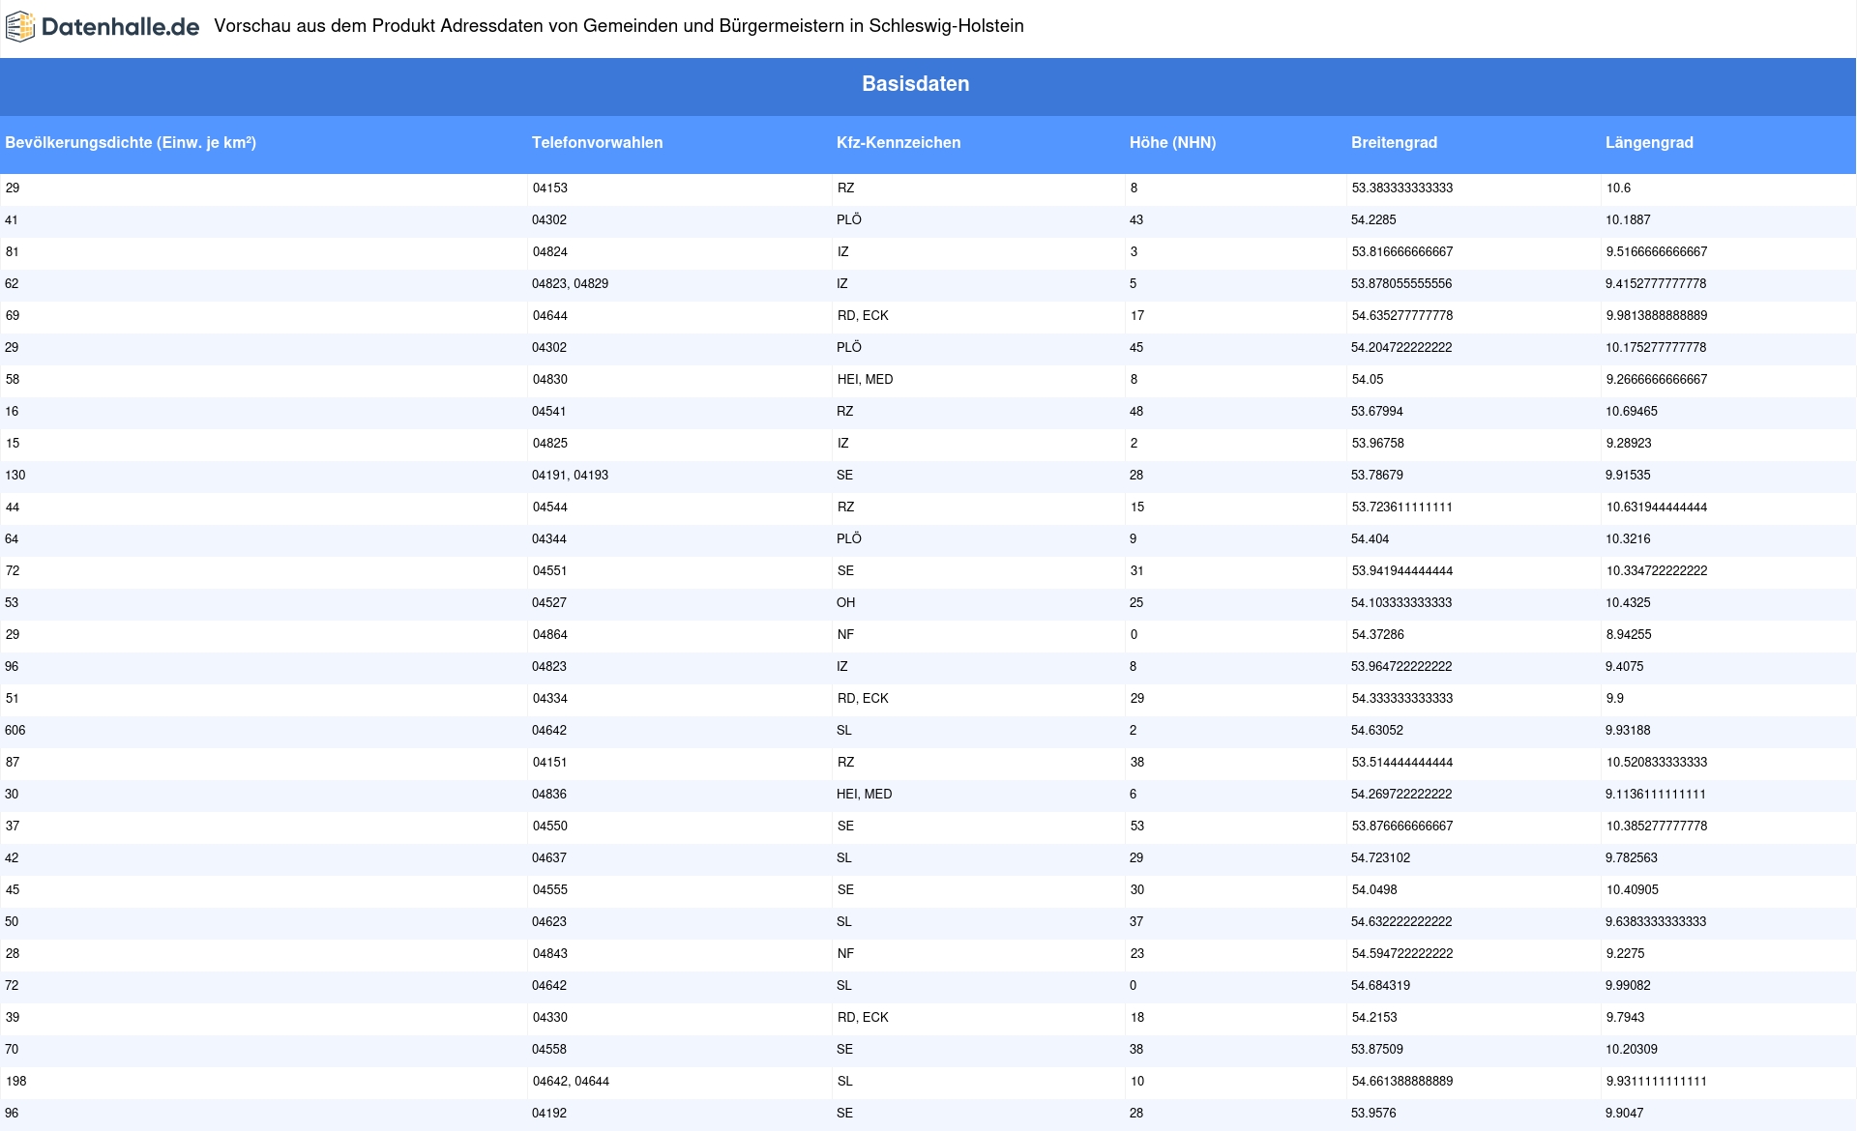Viewport: 1857px width, 1131px height.
Task: Click latitude cell 53.67994
Action: (1377, 412)
